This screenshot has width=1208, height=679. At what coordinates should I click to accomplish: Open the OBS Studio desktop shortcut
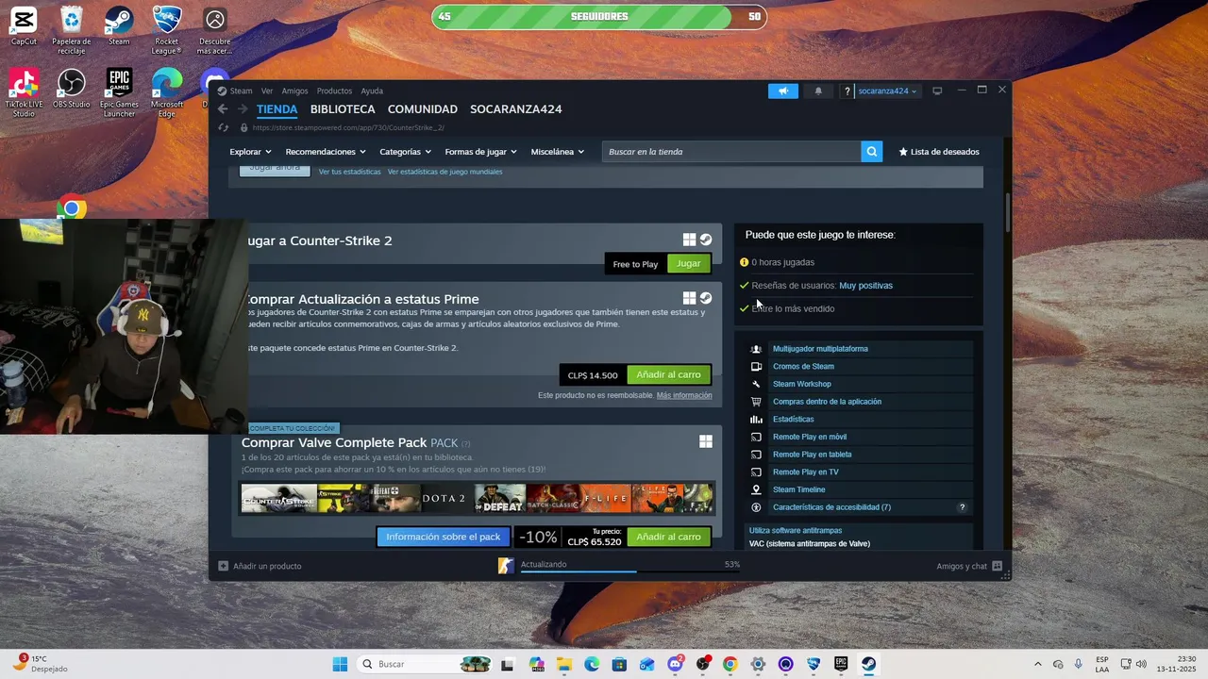[72, 89]
